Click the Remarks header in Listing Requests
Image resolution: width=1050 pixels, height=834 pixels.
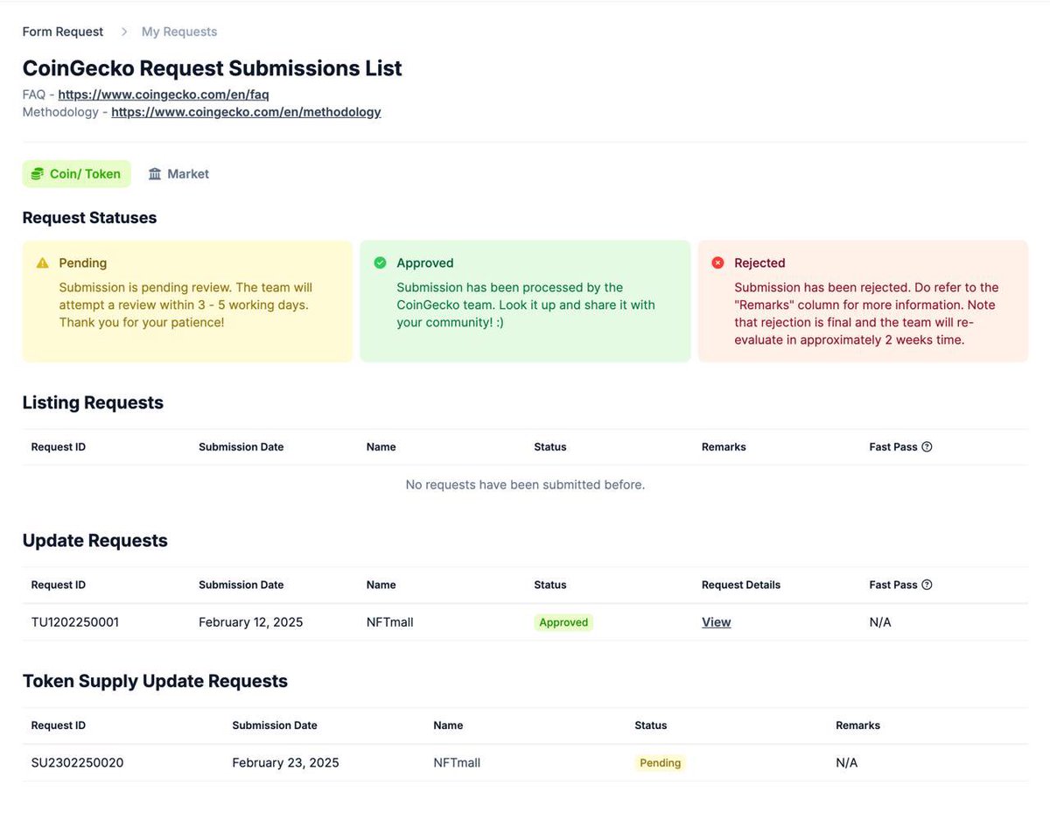tap(724, 446)
